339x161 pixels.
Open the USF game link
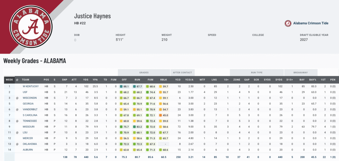(25, 92)
